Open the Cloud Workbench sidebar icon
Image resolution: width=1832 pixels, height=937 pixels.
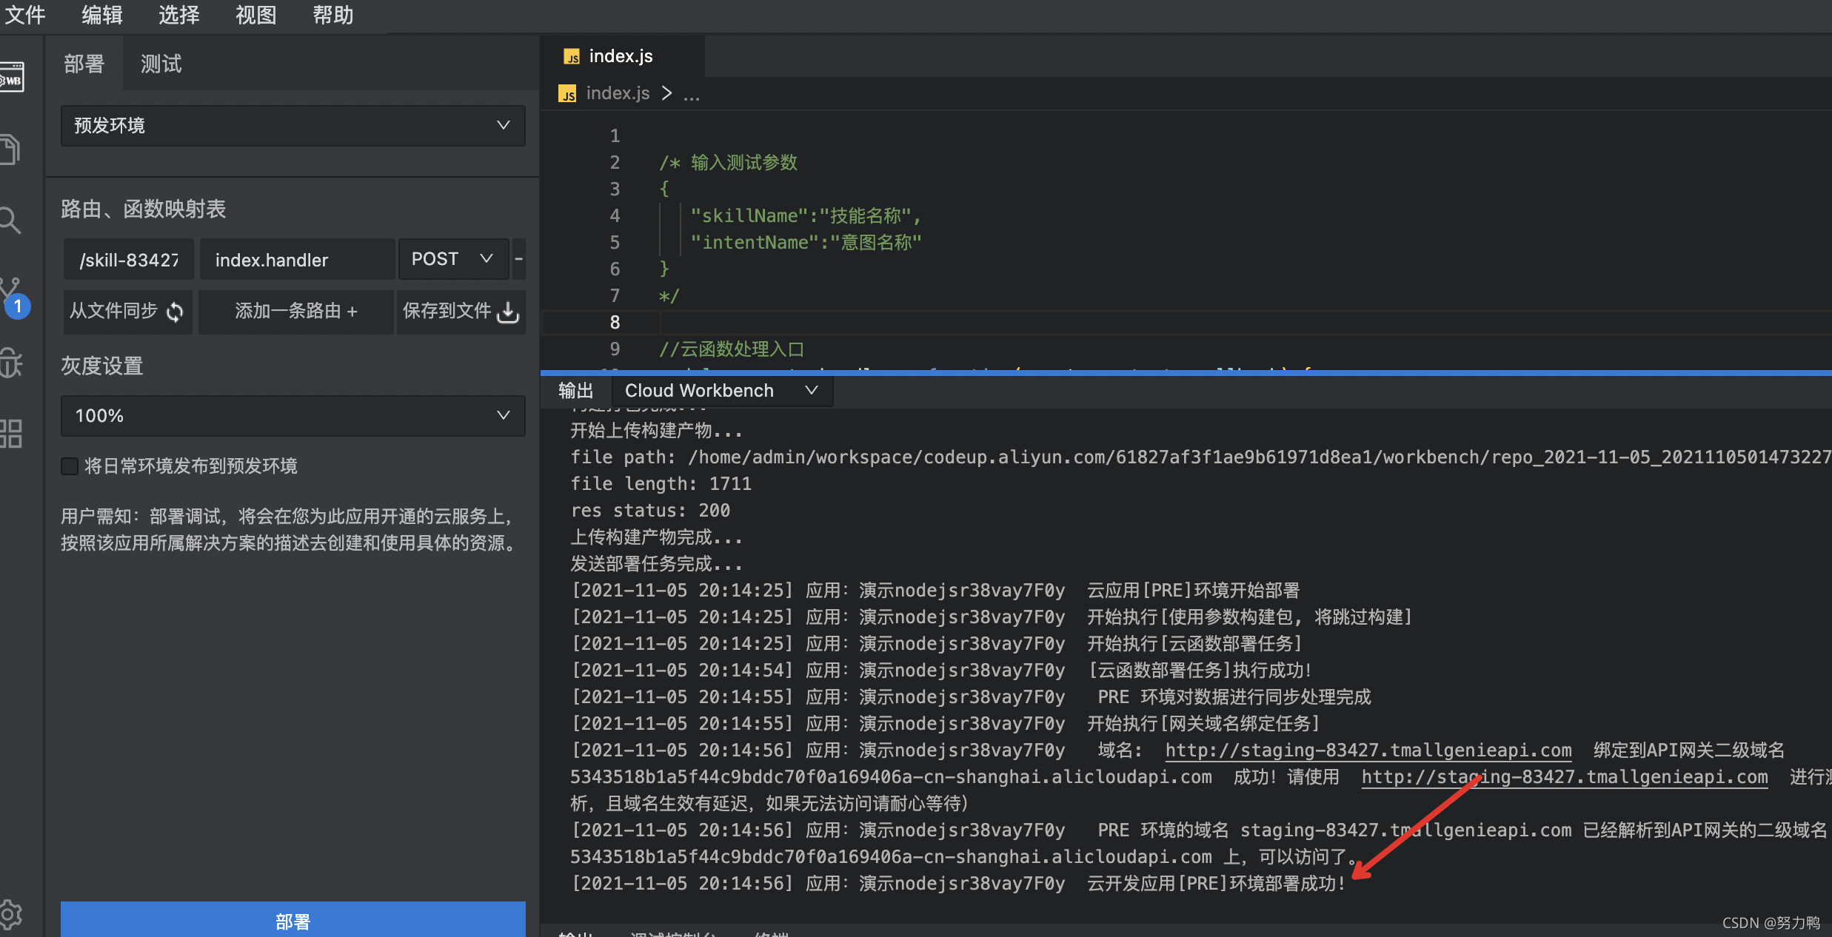(11, 77)
